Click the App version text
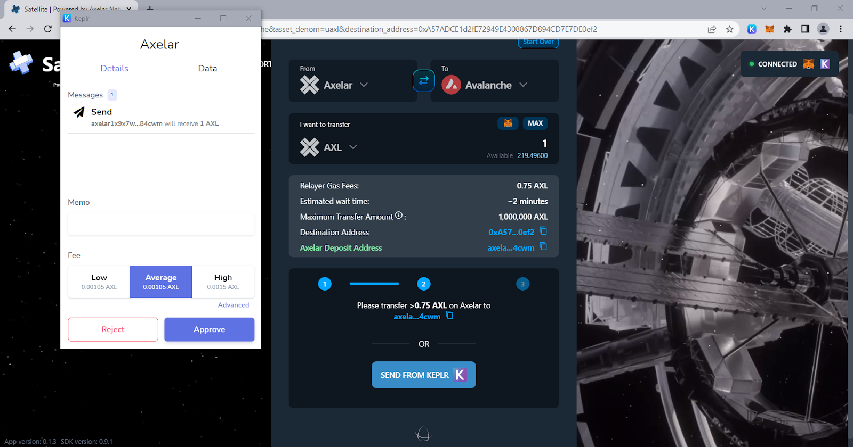853x447 pixels. [x=31, y=442]
